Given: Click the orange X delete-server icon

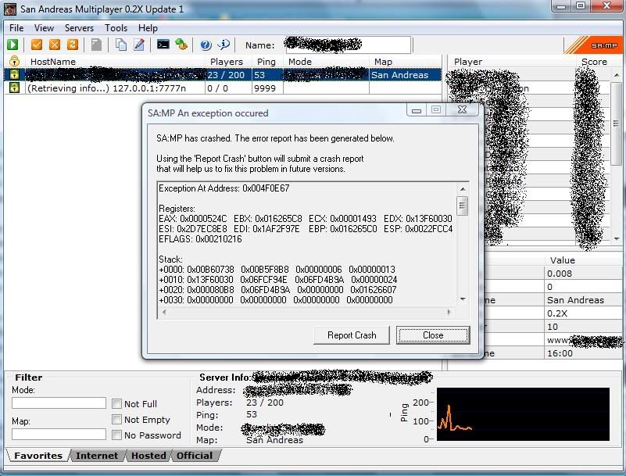Looking at the screenshot, I should click(55, 45).
